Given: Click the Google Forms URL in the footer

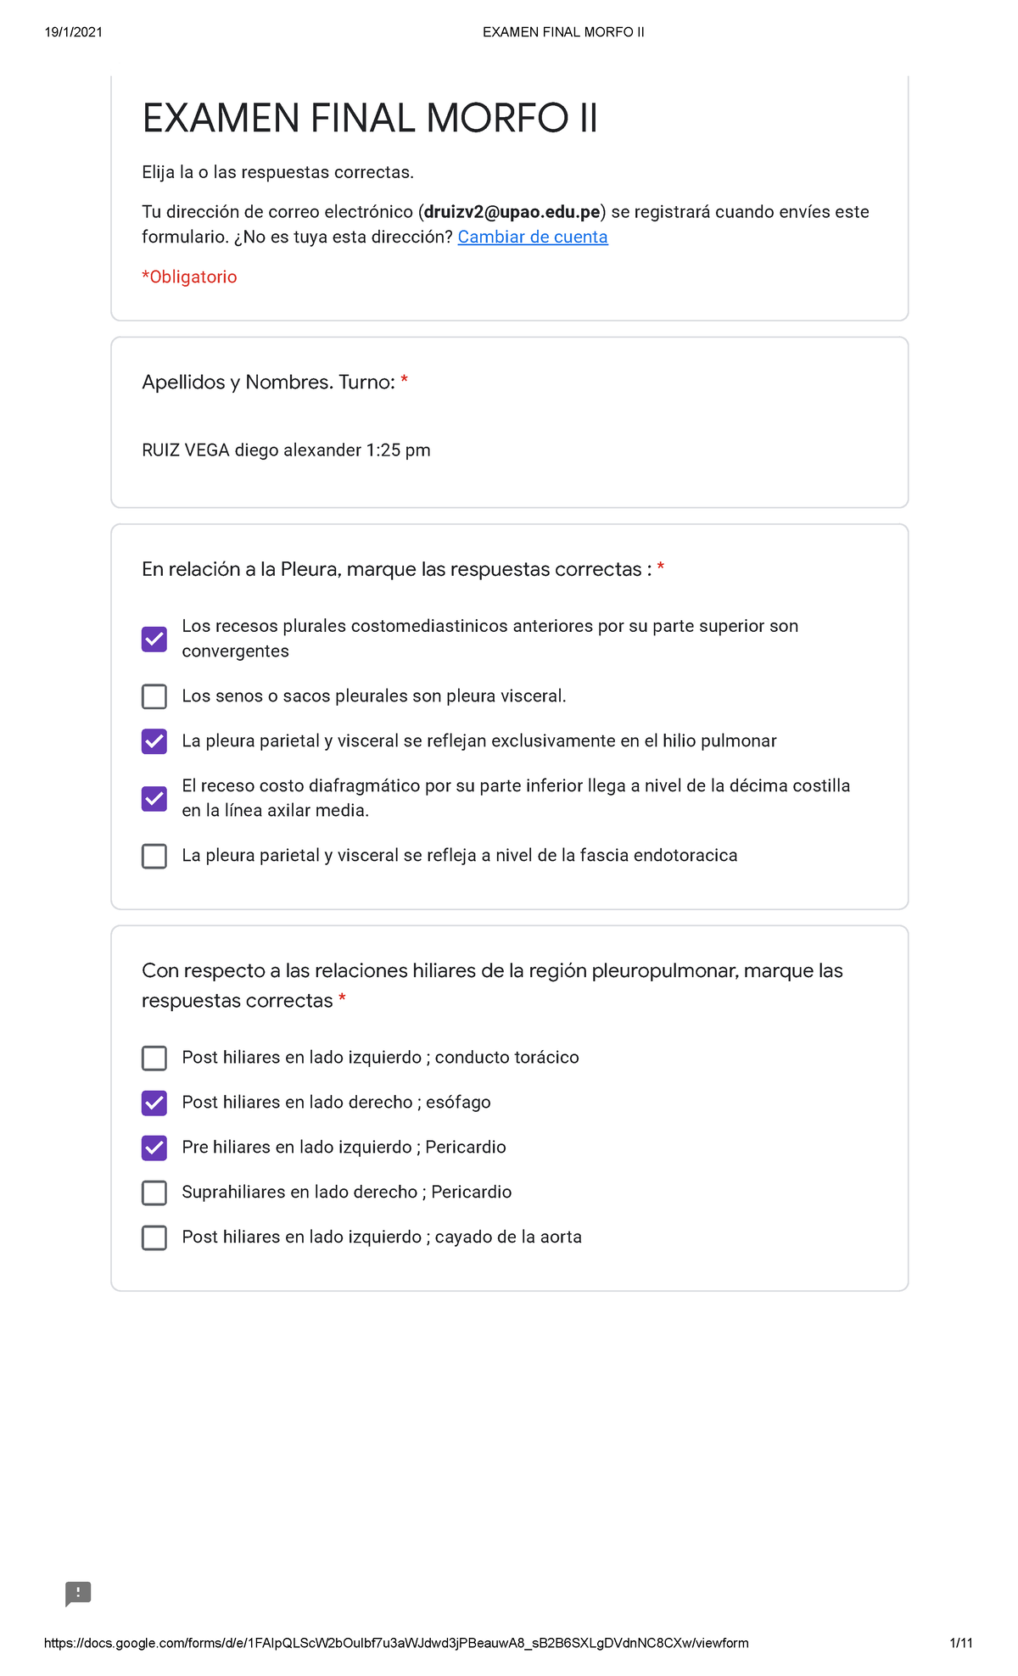Looking at the screenshot, I should click(395, 1643).
